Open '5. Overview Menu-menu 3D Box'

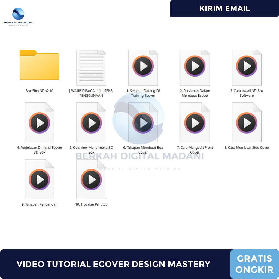[x=91, y=122]
